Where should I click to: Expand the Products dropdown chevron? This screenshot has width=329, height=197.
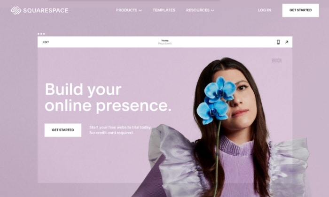140,10
